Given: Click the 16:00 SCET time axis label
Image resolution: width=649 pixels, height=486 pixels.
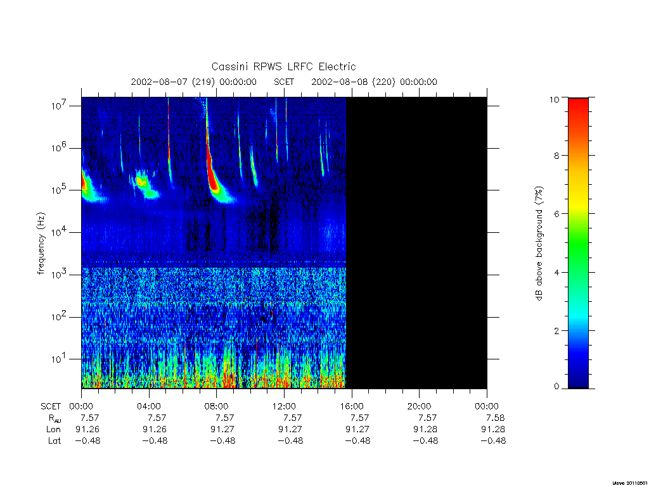Looking at the screenshot, I should point(352,406).
